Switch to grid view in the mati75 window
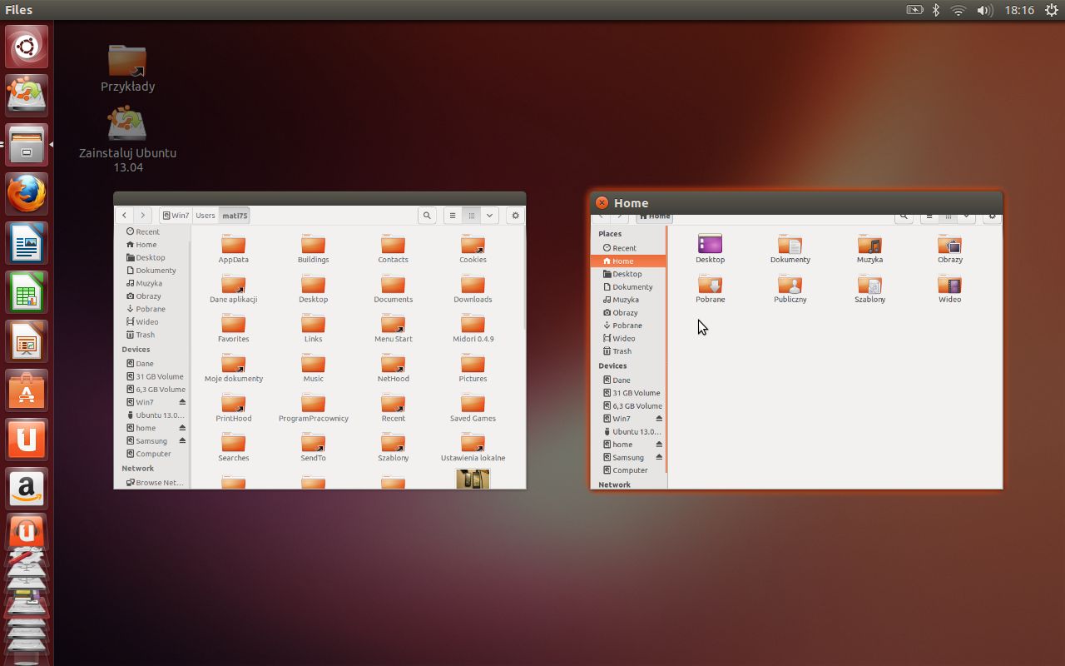1065x666 pixels. click(x=471, y=215)
